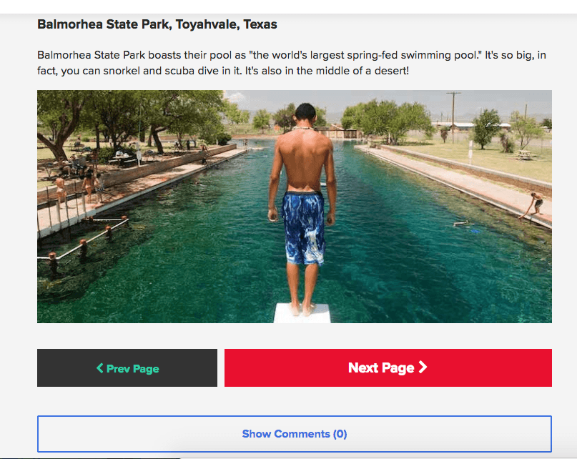The height and width of the screenshot is (459, 577).
Task: Click the picnic table on the right lawn
Action: 524,154
